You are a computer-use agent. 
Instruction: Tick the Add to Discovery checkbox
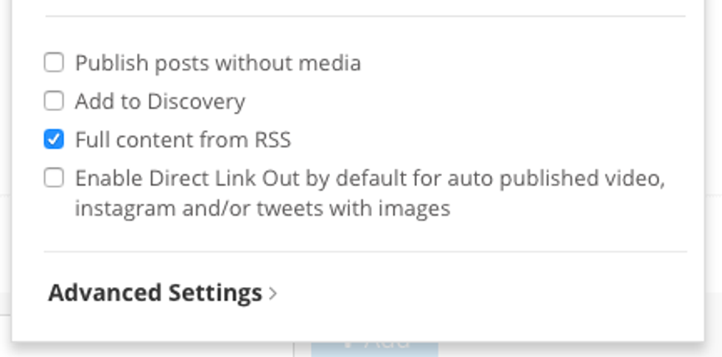54,100
